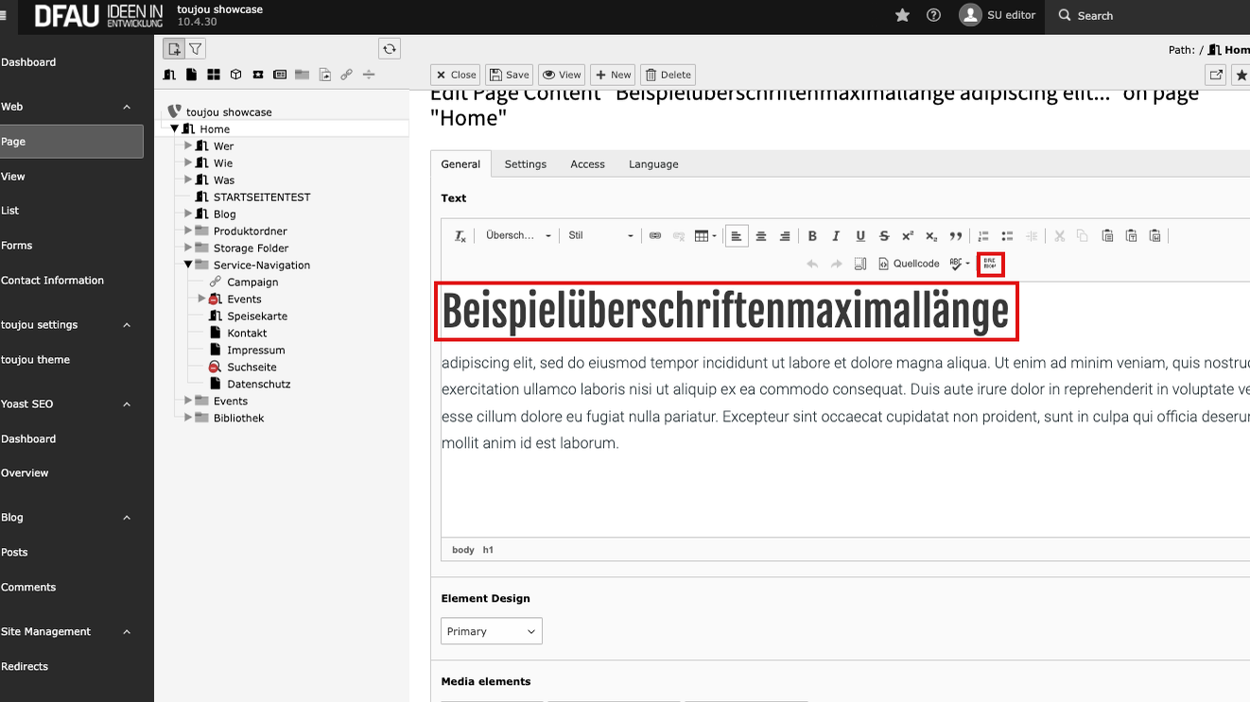Click the remove format icon
This screenshot has width=1250, height=702.
[460, 236]
